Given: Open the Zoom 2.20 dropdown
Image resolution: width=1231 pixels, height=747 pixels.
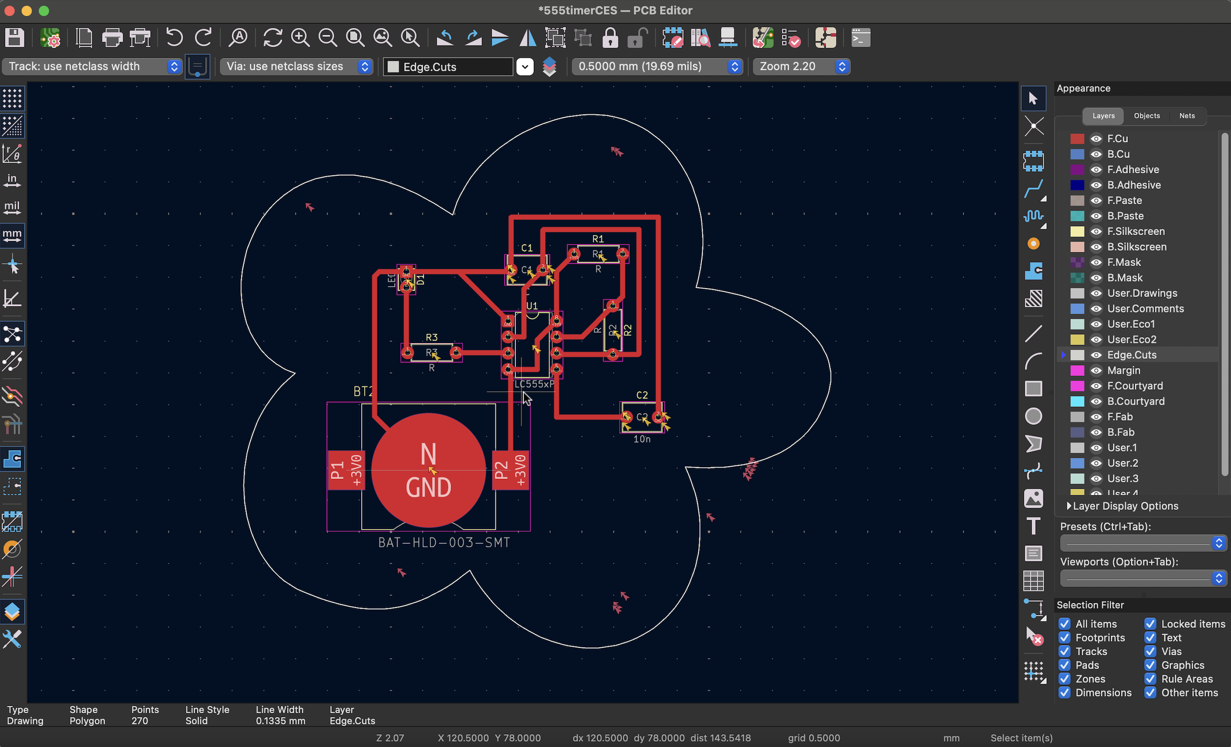Looking at the screenshot, I should coord(802,66).
